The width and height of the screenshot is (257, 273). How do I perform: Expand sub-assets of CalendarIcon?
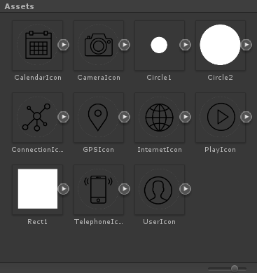(x=63, y=45)
